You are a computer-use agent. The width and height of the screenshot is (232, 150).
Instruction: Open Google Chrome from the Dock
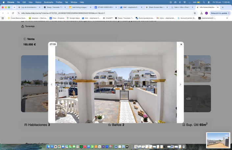pos(59,147)
